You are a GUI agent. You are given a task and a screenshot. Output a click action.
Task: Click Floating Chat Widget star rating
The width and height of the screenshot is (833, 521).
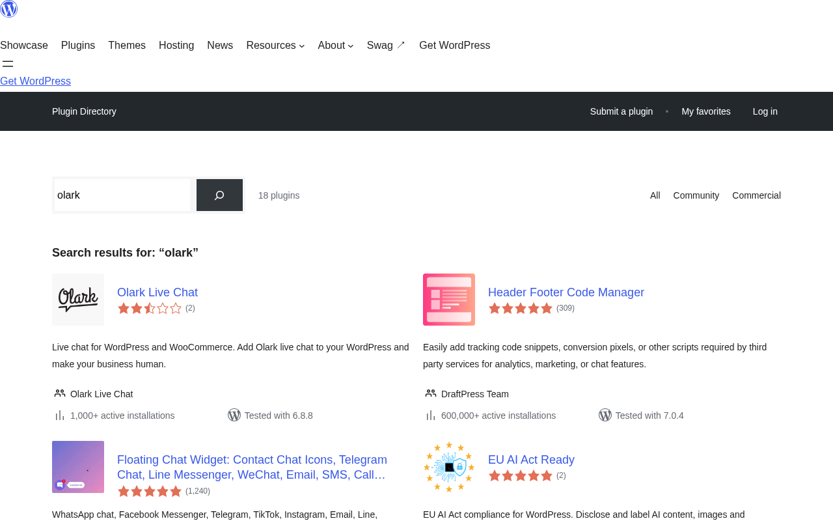pos(150,491)
